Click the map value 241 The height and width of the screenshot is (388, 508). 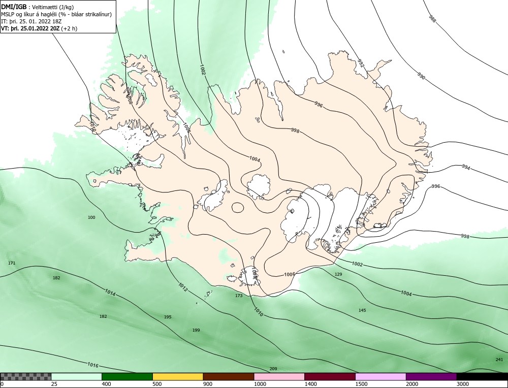(x=499, y=360)
